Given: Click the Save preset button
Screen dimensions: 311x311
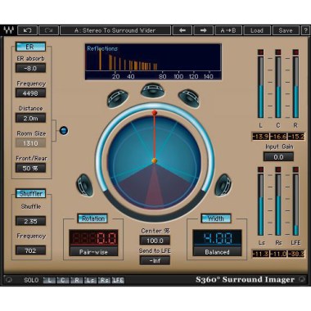Looking at the screenshot, I should [x=286, y=30].
